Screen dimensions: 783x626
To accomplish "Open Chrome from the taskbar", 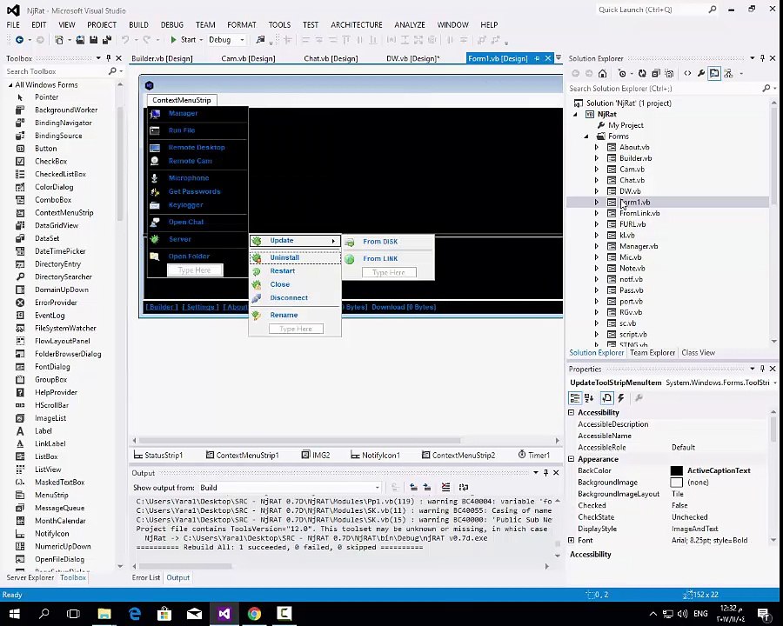I will (x=254, y=614).
